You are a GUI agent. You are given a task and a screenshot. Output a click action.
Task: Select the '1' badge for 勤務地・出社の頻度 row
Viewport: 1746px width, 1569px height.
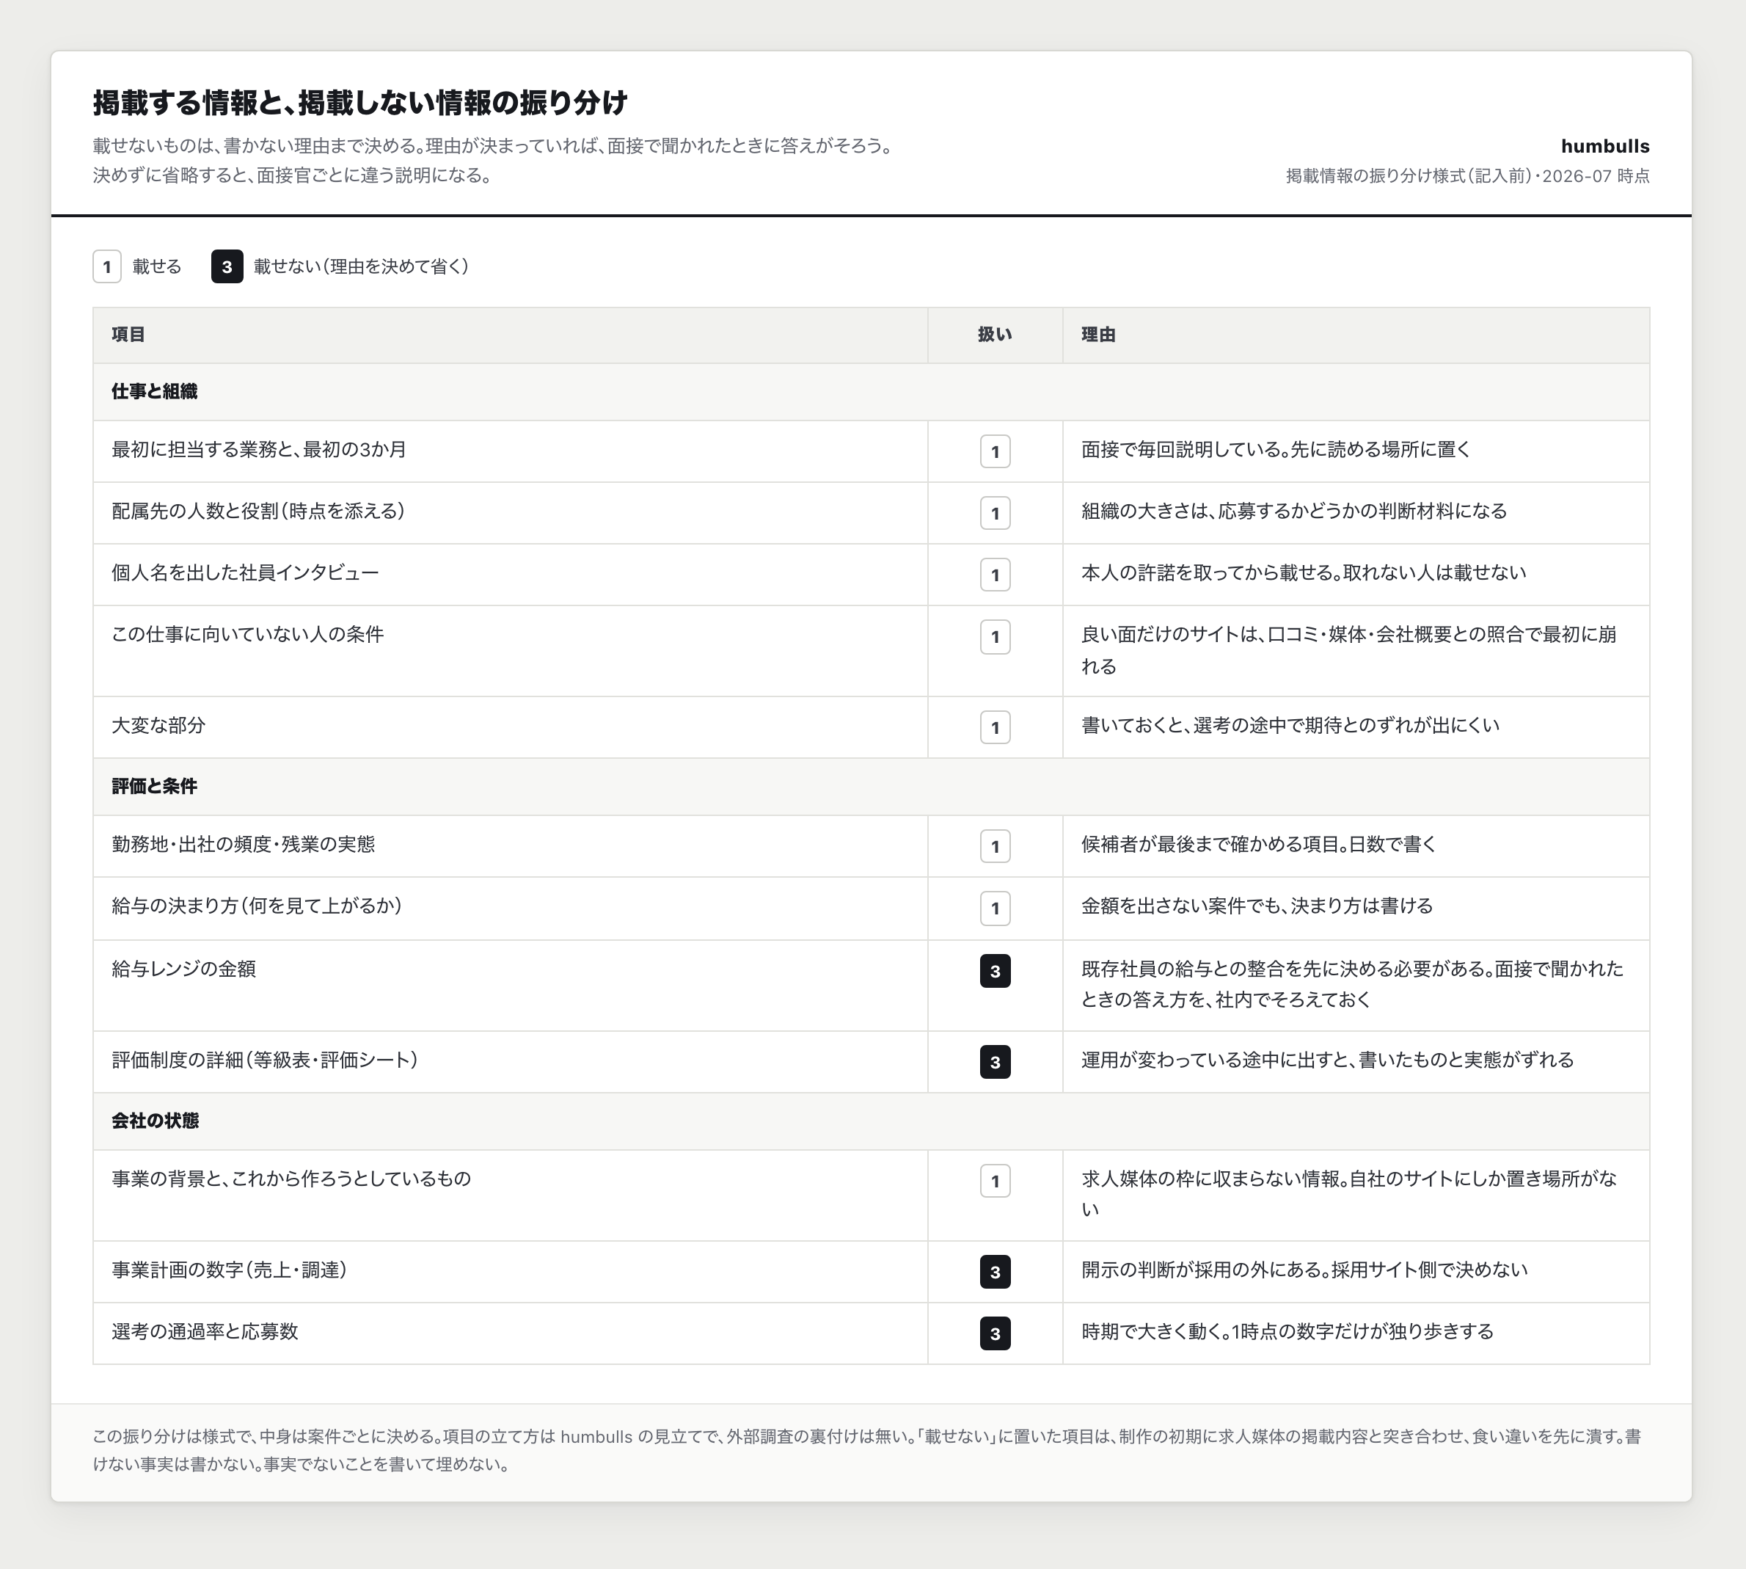click(995, 847)
